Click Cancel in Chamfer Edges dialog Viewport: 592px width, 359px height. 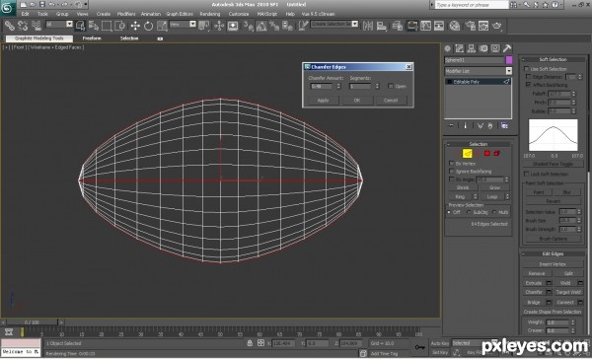tap(391, 100)
